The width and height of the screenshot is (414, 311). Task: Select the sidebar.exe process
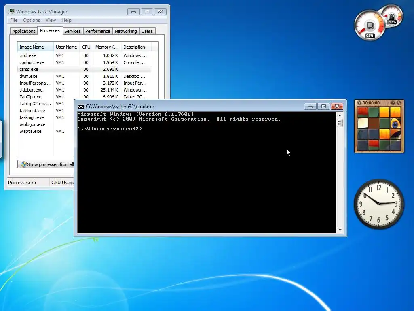(x=84, y=90)
